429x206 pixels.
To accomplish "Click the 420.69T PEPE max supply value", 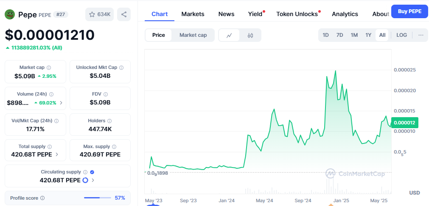I will [100, 154].
